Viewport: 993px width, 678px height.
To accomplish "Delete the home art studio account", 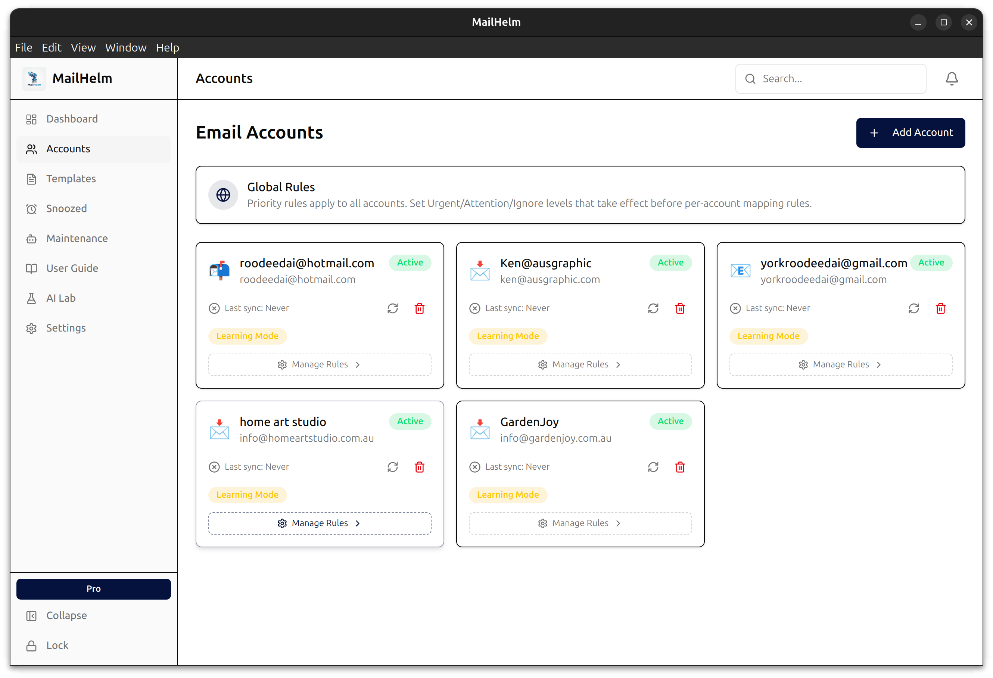I will (x=420, y=467).
